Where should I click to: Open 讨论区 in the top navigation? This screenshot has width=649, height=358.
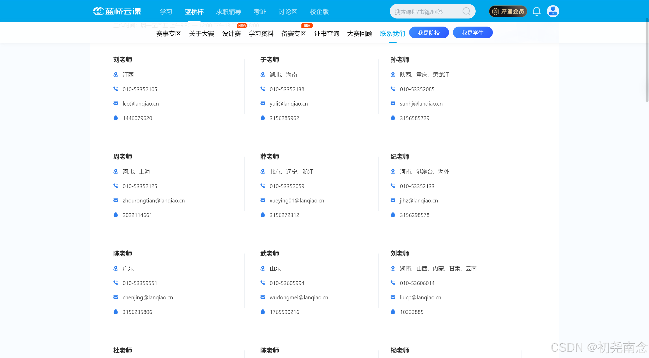point(288,12)
